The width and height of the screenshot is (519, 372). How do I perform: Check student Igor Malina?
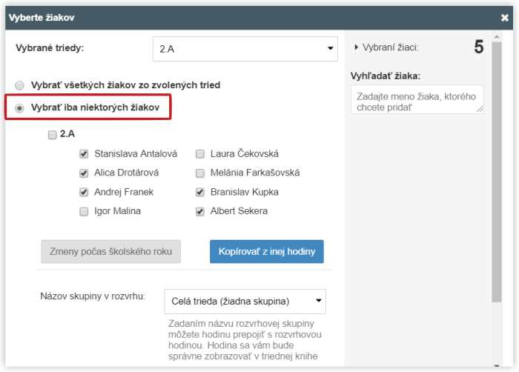tap(85, 211)
